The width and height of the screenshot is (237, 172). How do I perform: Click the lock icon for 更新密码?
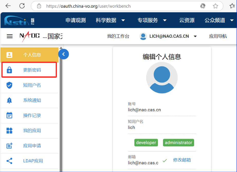pyautogui.click(x=9, y=70)
